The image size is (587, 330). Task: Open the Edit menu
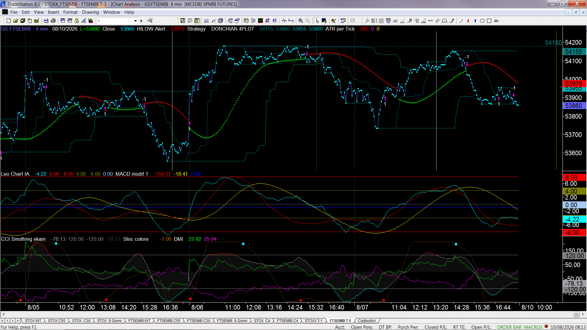(x=26, y=12)
